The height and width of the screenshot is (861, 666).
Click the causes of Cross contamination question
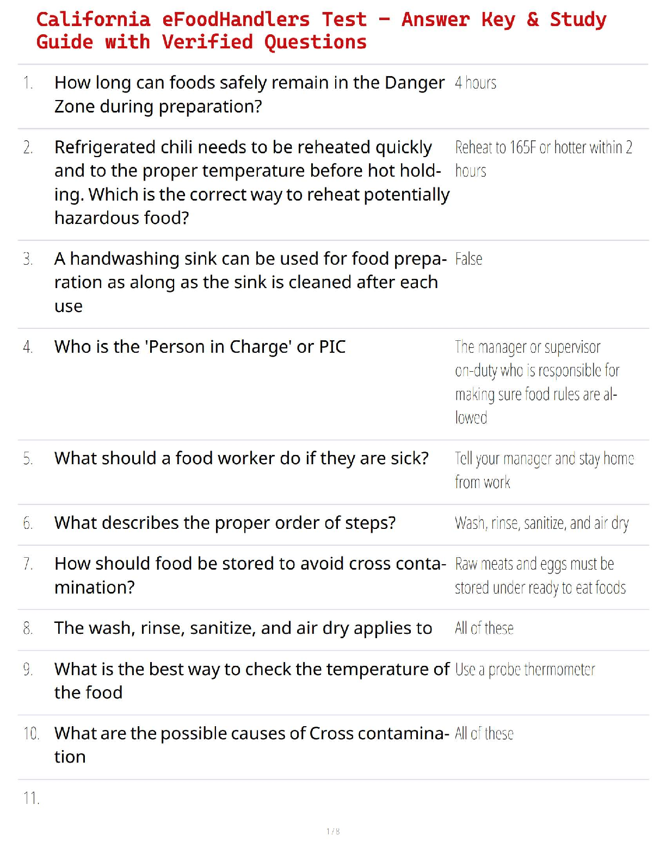(x=251, y=745)
